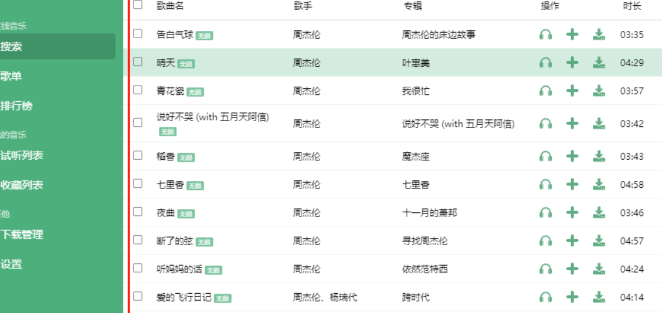Go to 排行榜 in sidebar
The image size is (662, 313).
16,106
